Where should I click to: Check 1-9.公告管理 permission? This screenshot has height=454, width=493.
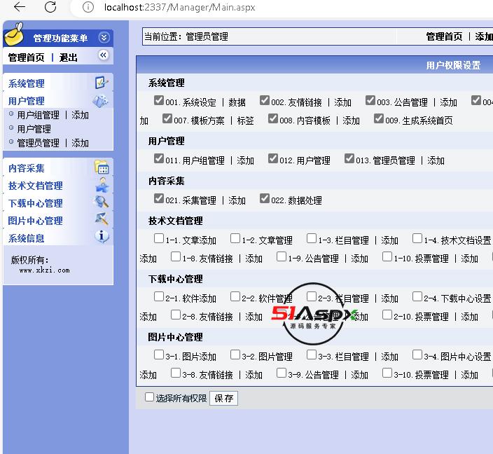pyautogui.click(x=282, y=256)
